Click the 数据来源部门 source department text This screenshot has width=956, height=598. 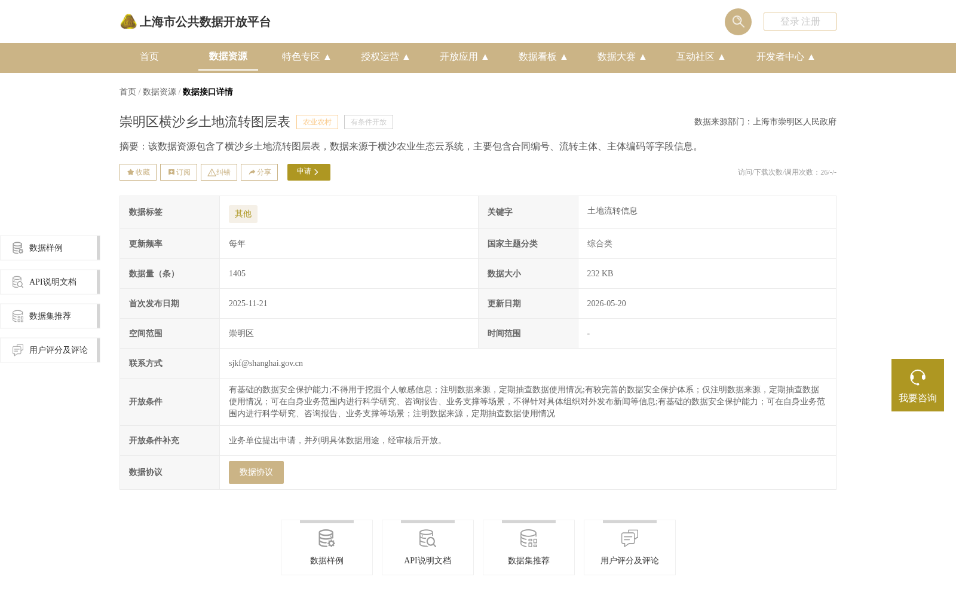coord(765,122)
